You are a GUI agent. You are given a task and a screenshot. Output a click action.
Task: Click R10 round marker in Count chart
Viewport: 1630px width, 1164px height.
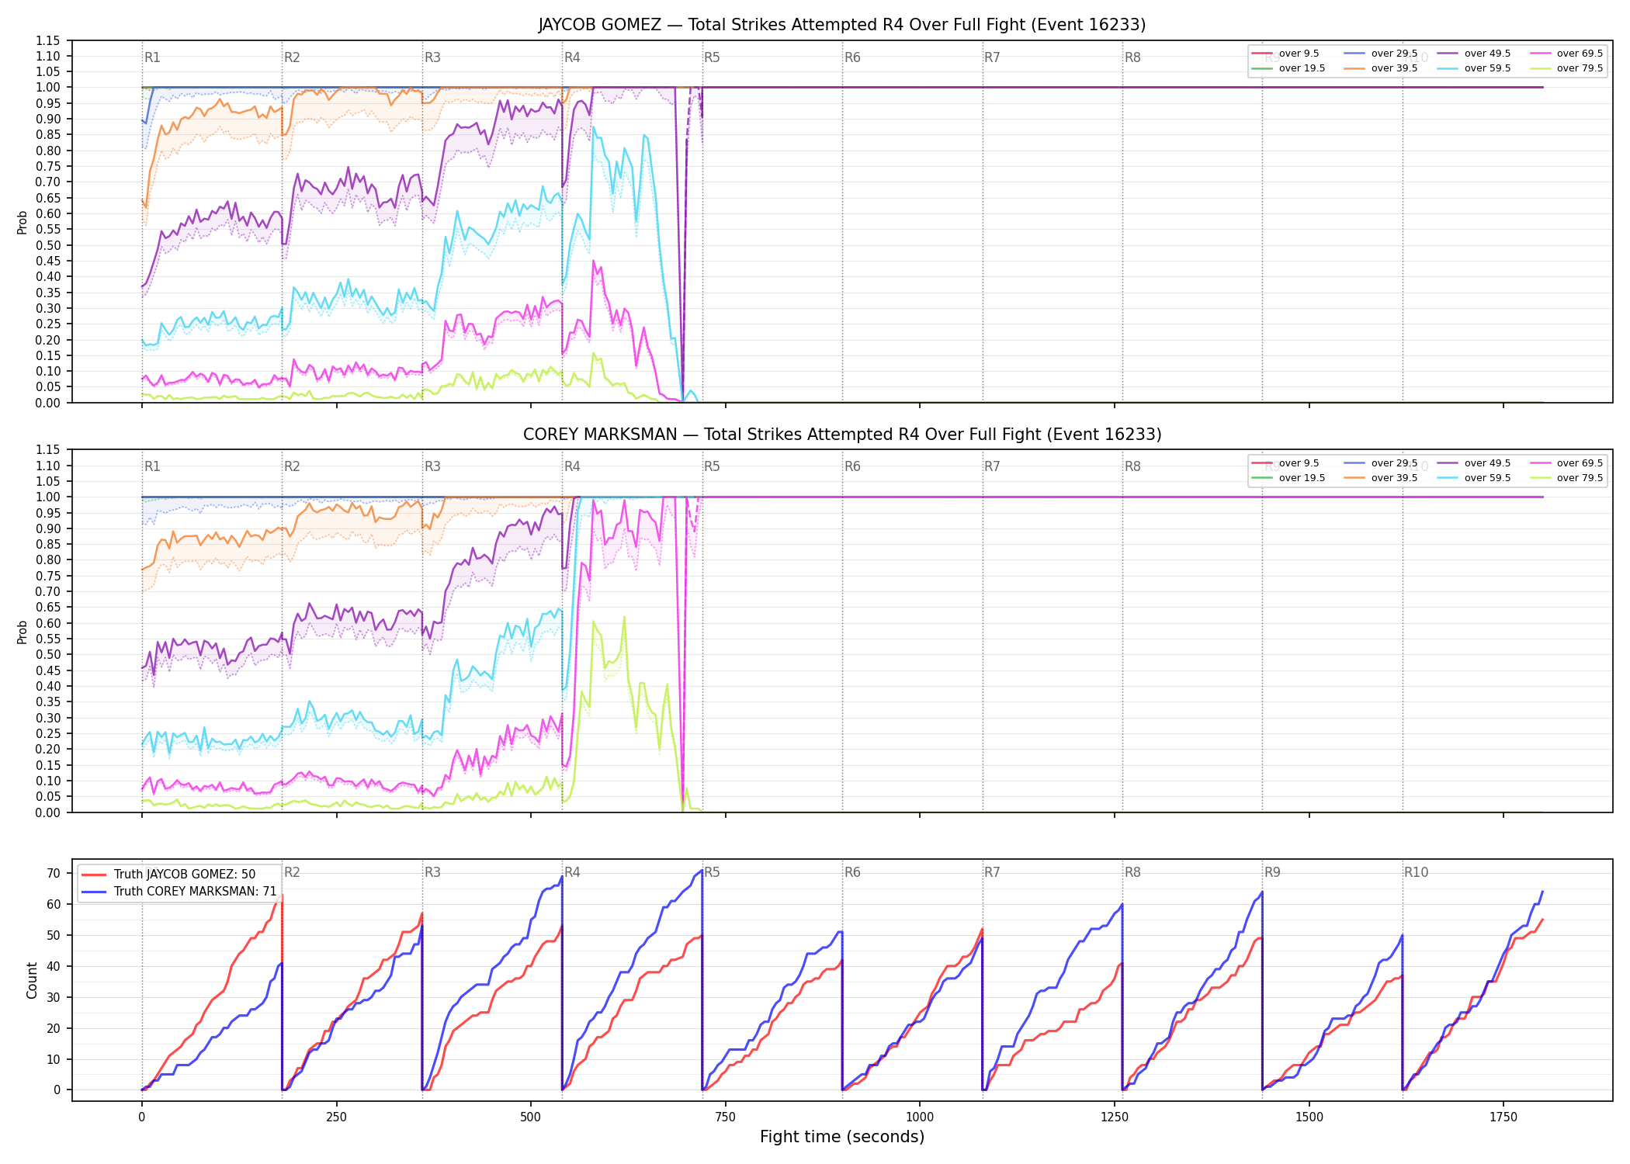1416,872
